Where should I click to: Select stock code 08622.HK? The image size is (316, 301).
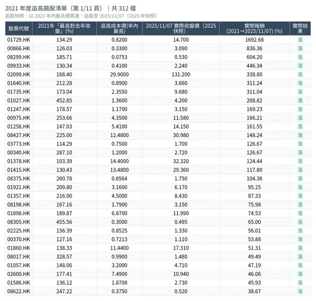18,291
